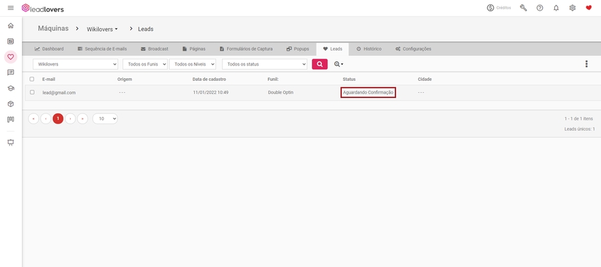Click the notifications bell icon

coord(556,8)
